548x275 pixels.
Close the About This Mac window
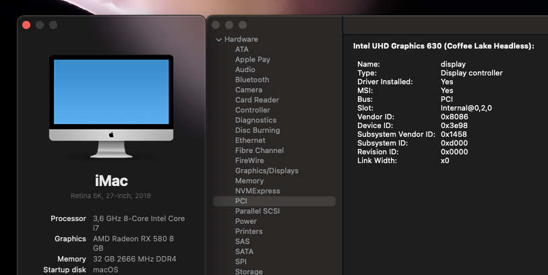pos(26,25)
